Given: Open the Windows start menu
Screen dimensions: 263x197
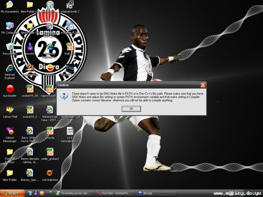Looking at the screenshot, I should pos(12,193).
